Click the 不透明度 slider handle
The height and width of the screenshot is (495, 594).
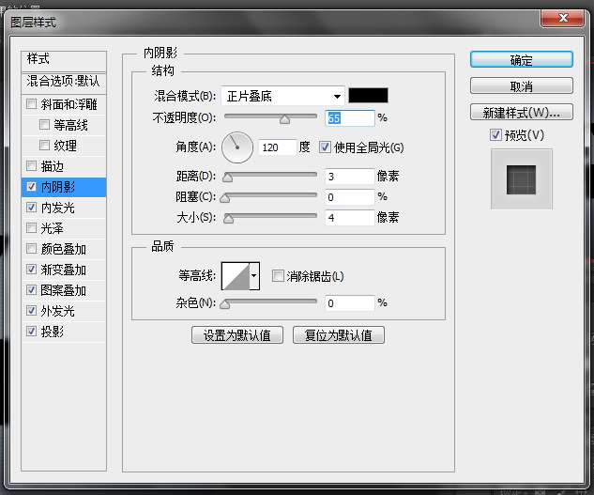pyautogui.click(x=284, y=119)
